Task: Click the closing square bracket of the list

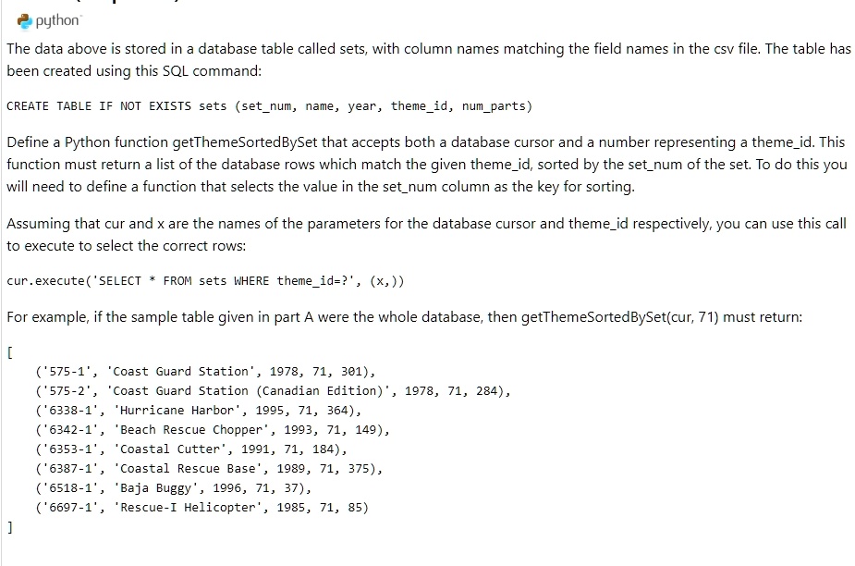Action: 10,527
